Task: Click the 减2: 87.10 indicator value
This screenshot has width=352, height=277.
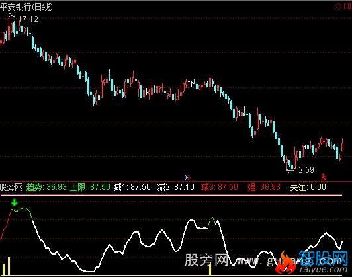Action: point(176,187)
